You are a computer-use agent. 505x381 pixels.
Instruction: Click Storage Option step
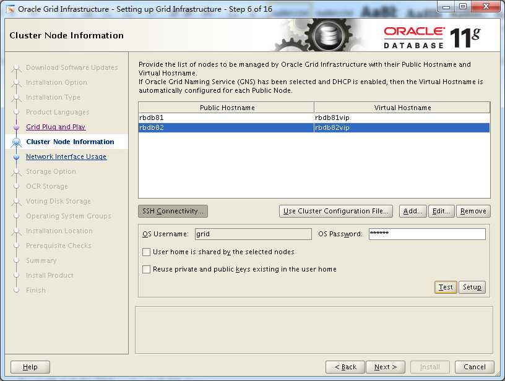coord(51,171)
